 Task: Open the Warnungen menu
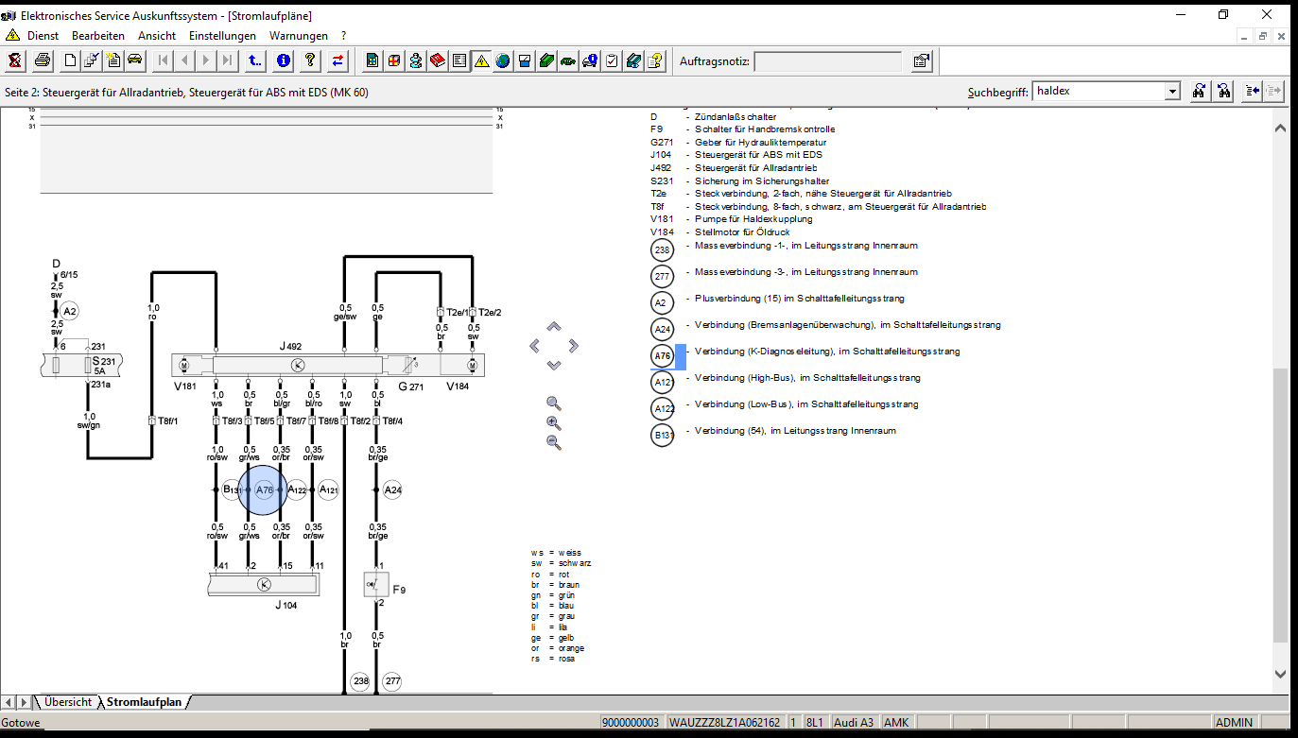pyautogui.click(x=299, y=36)
